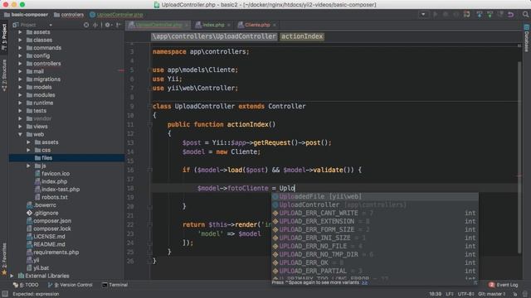This screenshot has height=298, width=531.
Task: Select requirements.php in project tree
Action: [53, 252]
